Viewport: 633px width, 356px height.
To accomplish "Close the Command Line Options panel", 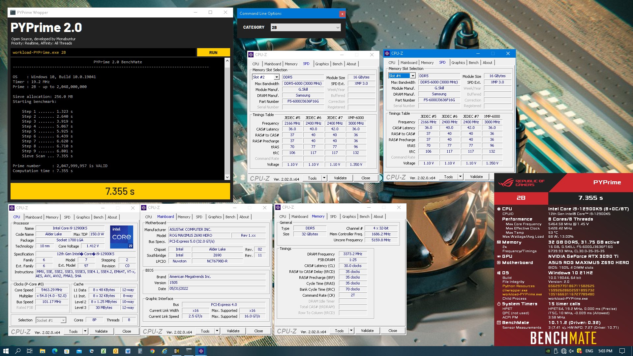I will [x=342, y=14].
